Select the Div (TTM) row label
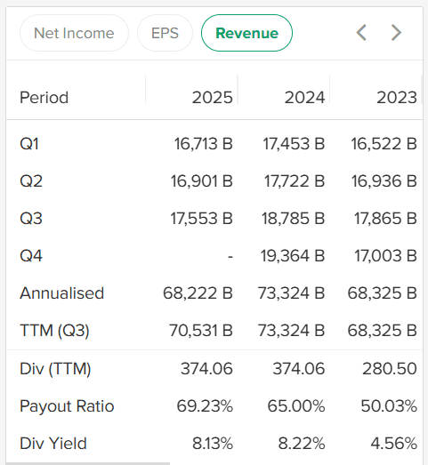Screen dimensions: 428x465 (x=55, y=369)
